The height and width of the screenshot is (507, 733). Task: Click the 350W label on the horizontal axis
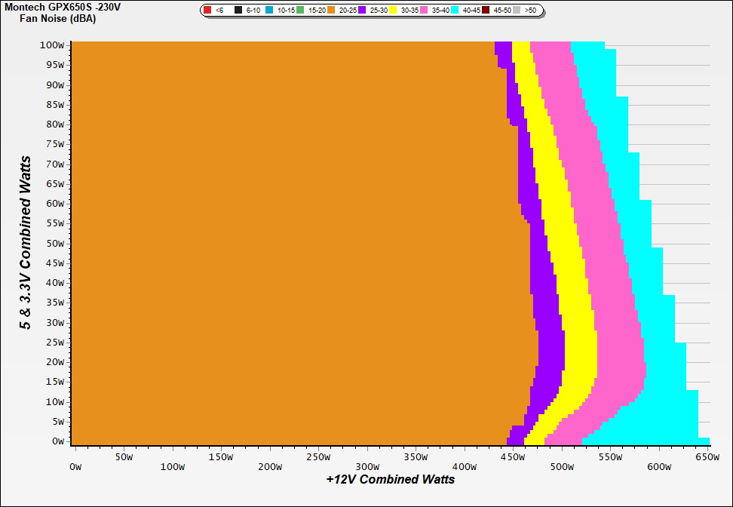(416, 457)
